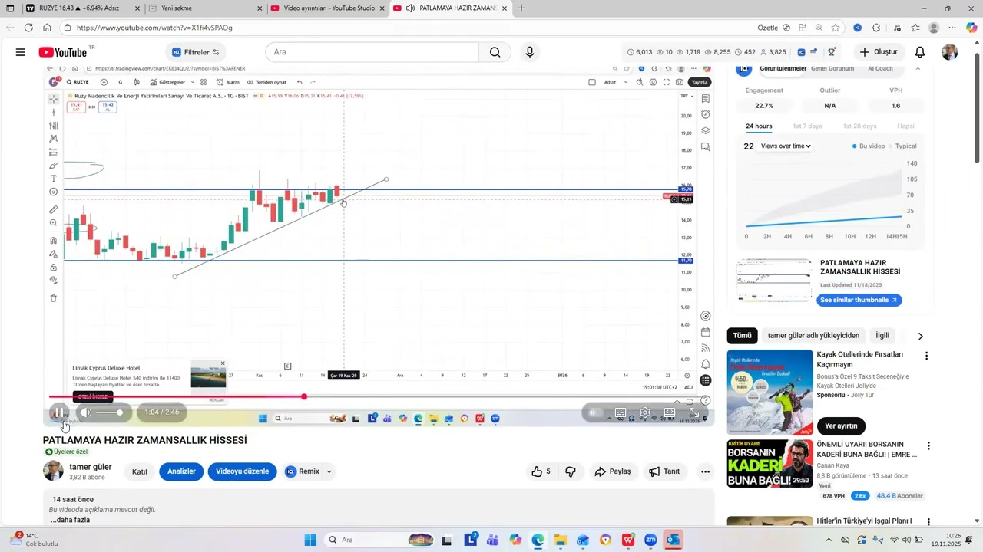The width and height of the screenshot is (983, 552).
Task: Click the Paylaş share button
Action: [x=612, y=472]
